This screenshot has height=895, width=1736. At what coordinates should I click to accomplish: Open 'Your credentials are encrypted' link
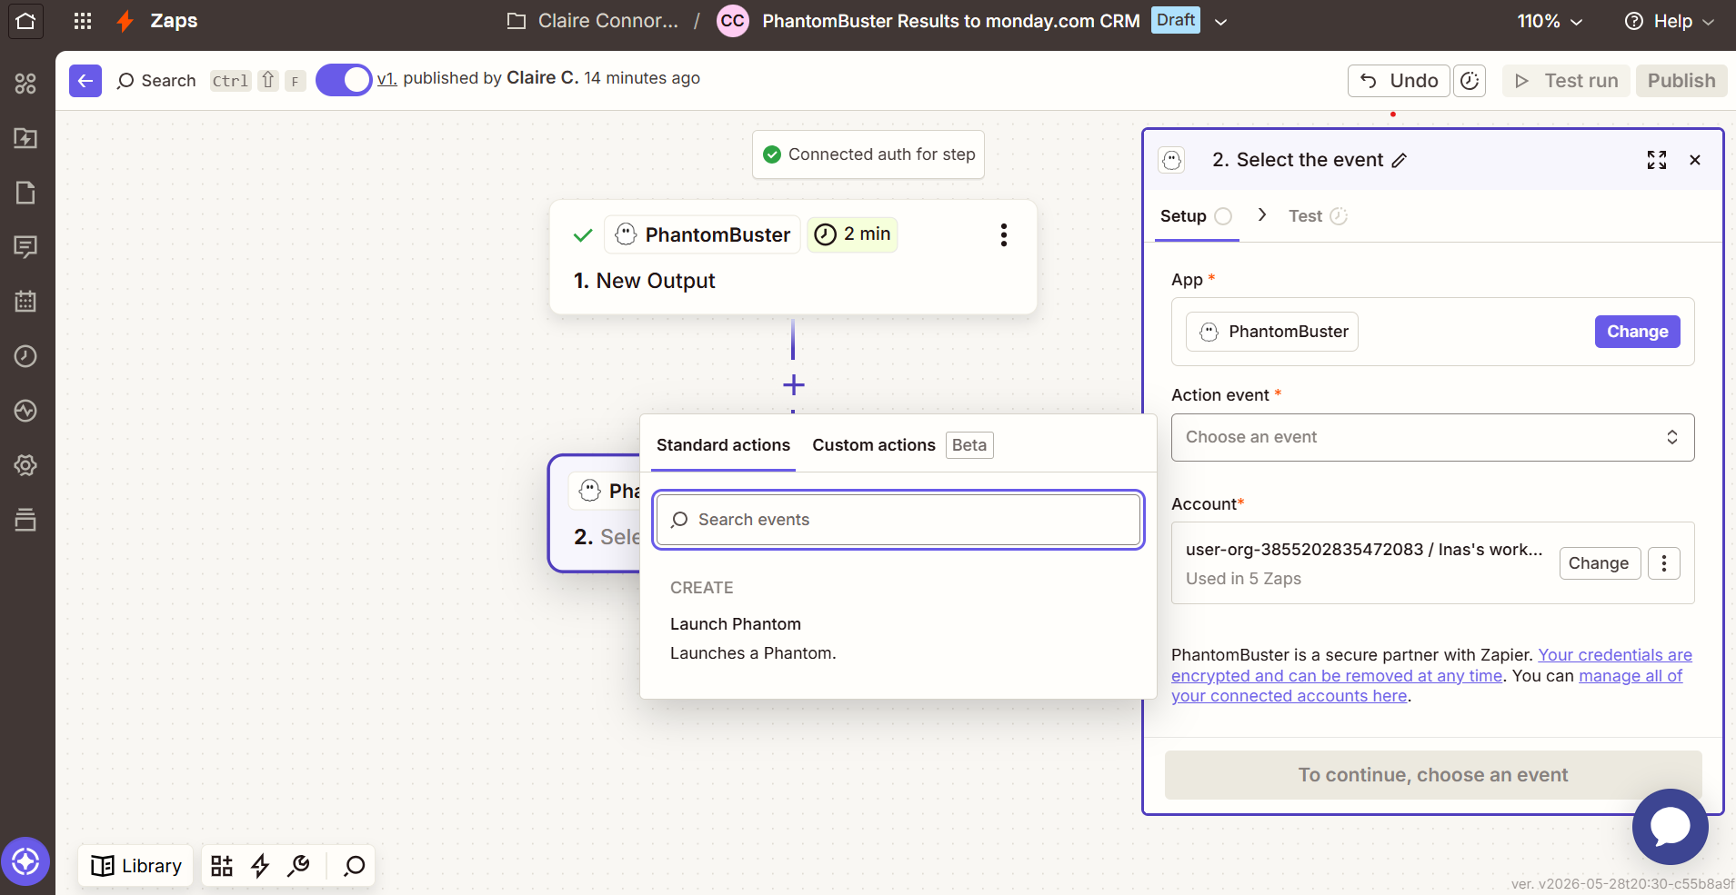[x=1431, y=665]
